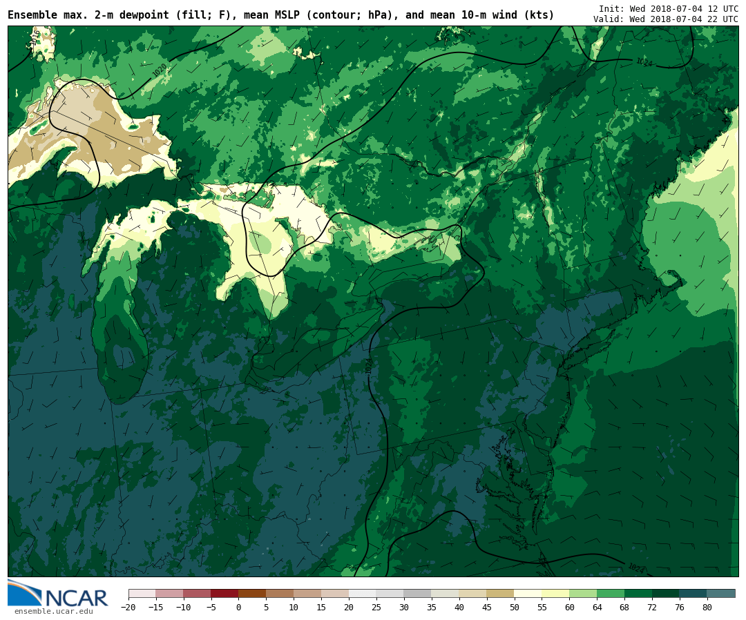
Task: Click the NCAR logo
Action: click(x=58, y=594)
